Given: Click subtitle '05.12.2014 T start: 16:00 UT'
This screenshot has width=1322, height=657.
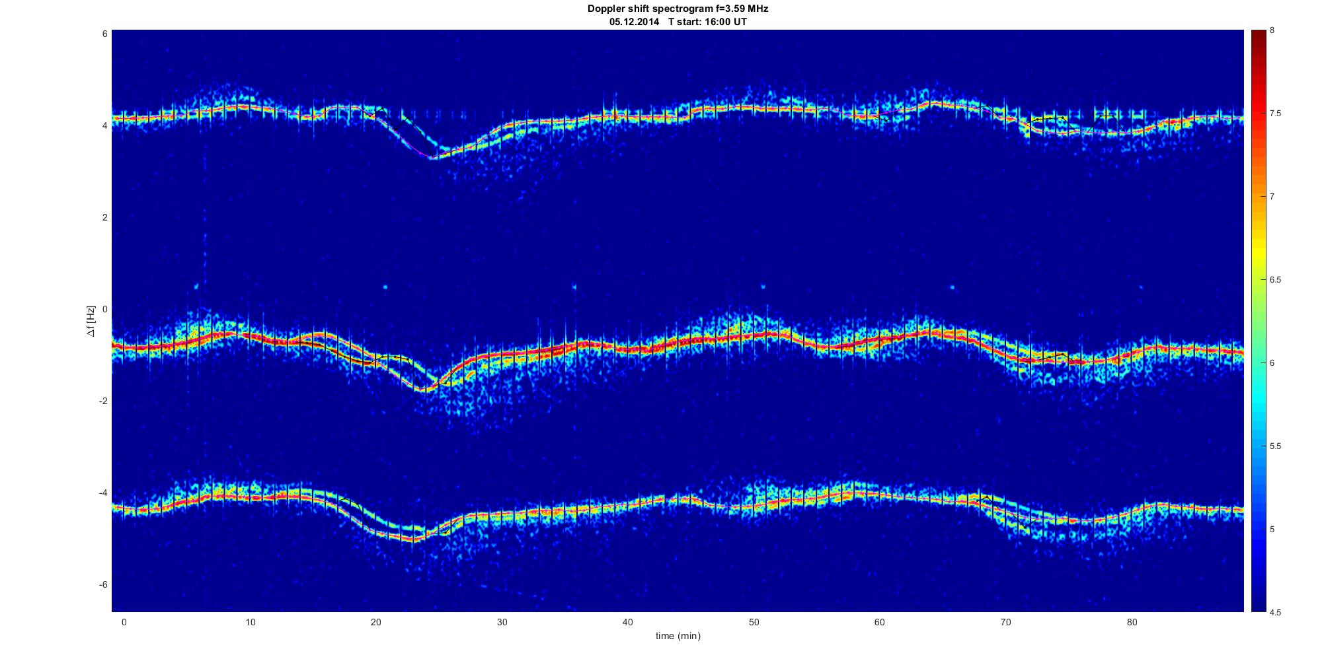Looking at the screenshot, I should 678,22.
